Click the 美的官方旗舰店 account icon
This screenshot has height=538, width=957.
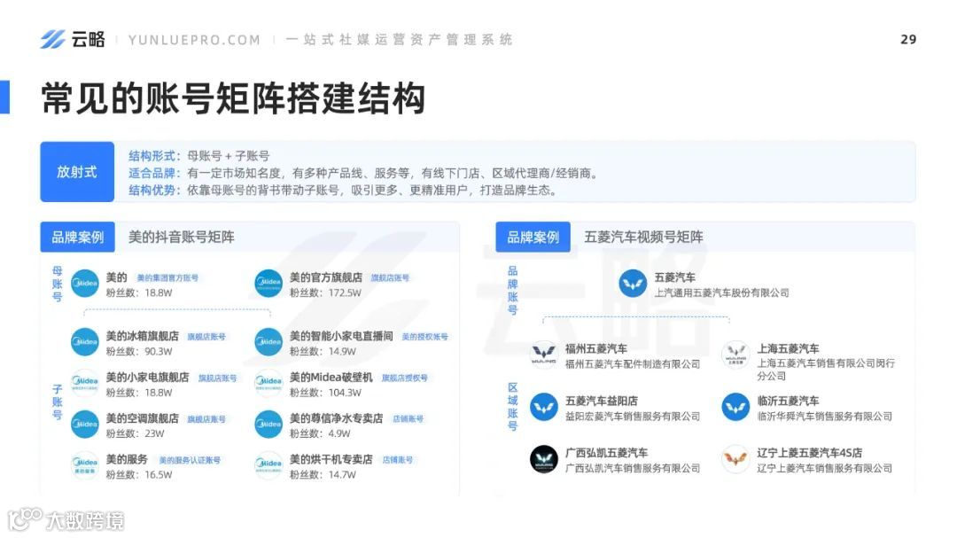click(x=268, y=282)
